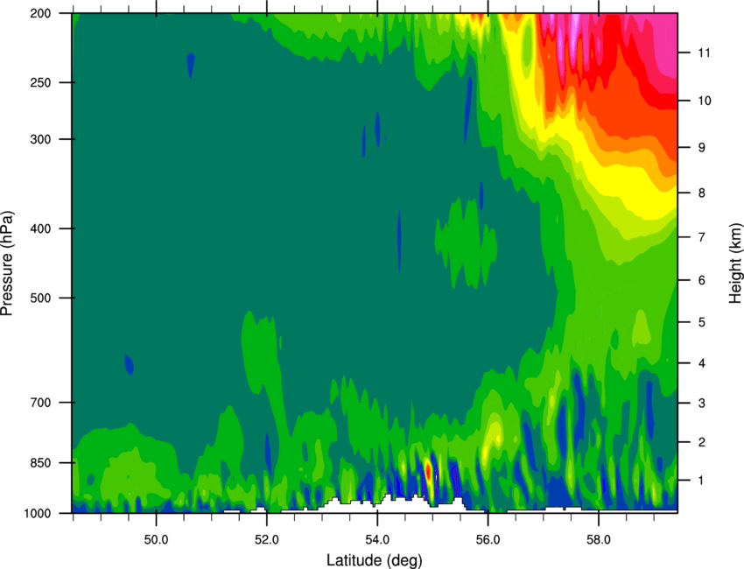Select the 1000 pressure tick label
This screenshot has height=569, width=744.
pos(38,513)
